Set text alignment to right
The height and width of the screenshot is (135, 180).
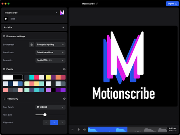(x=61, y=123)
